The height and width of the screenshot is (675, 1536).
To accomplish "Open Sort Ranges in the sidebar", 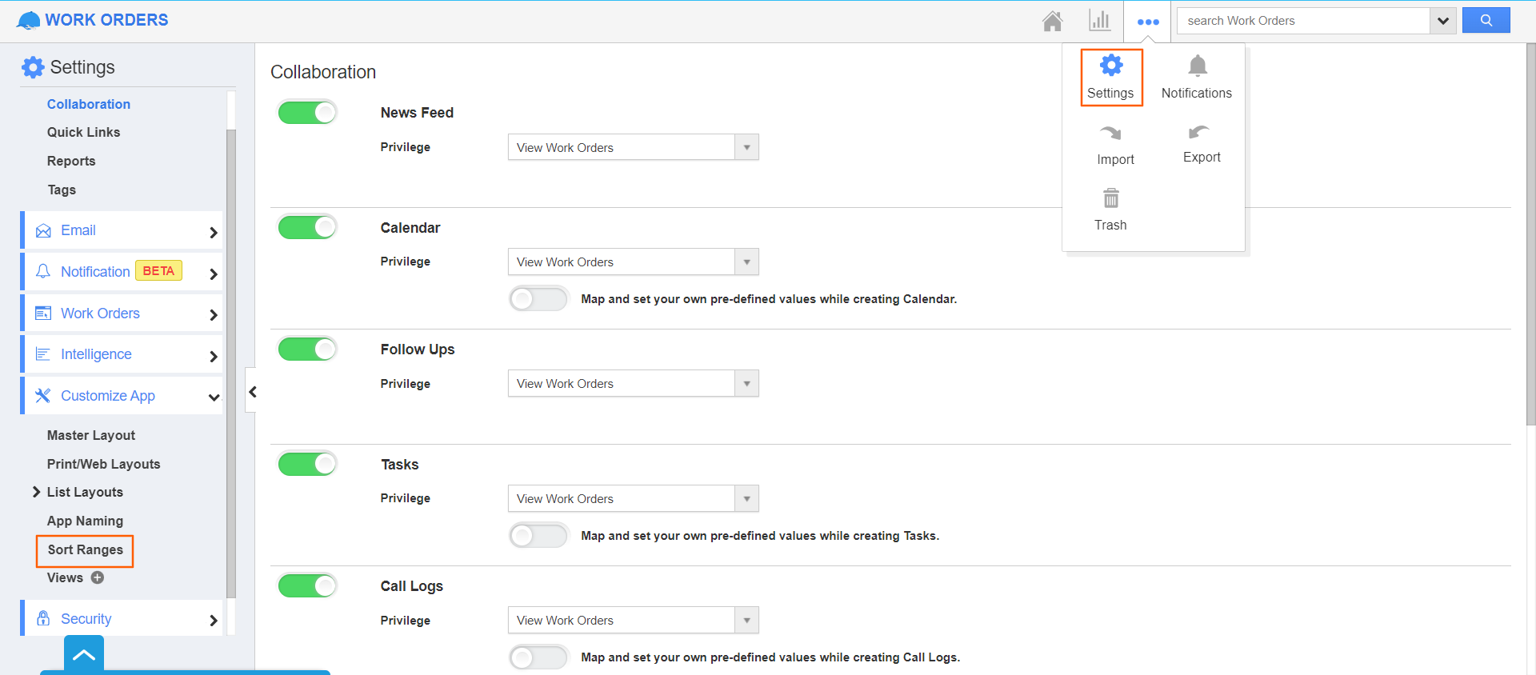I will click(85, 550).
